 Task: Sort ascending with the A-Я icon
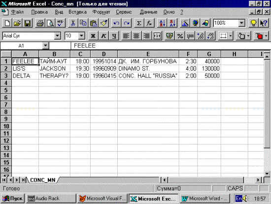(x=162, y=23)
